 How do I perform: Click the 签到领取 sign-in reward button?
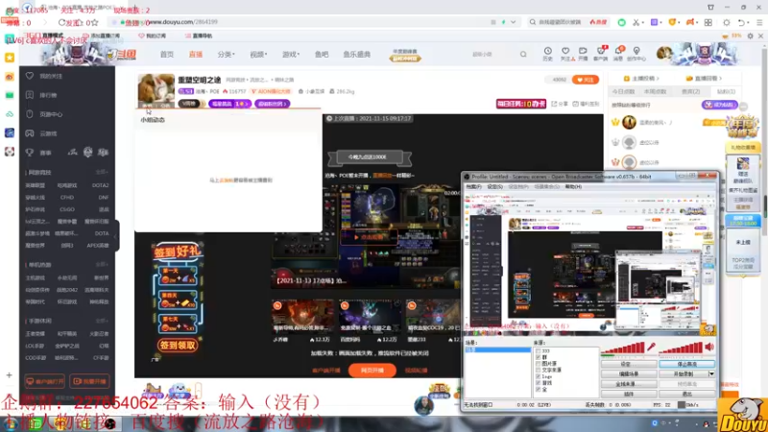178,346
